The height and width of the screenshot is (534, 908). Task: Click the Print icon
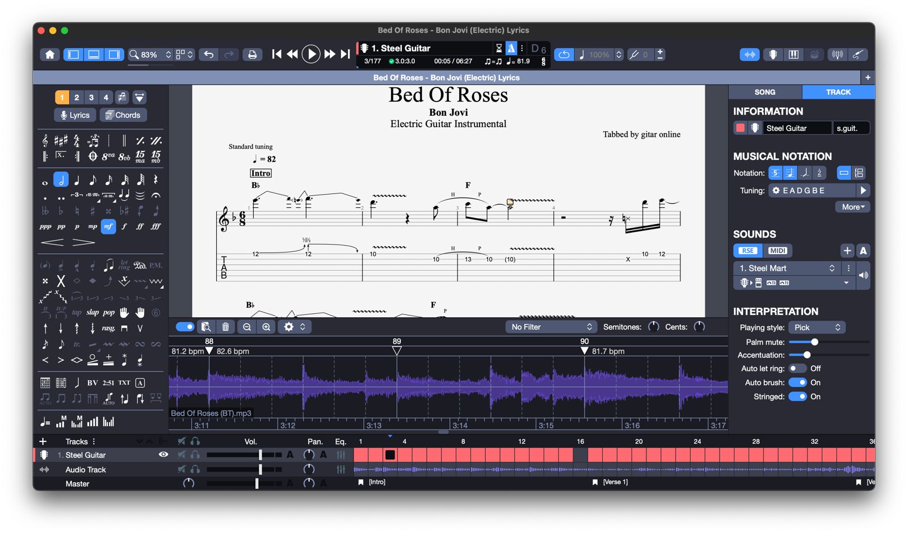[253, 54]
